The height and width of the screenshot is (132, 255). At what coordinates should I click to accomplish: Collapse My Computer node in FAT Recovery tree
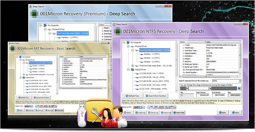tap(17, 57)
